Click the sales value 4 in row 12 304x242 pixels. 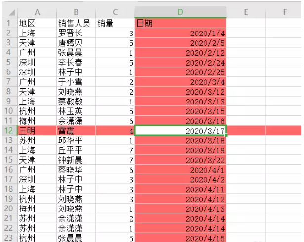115,131
